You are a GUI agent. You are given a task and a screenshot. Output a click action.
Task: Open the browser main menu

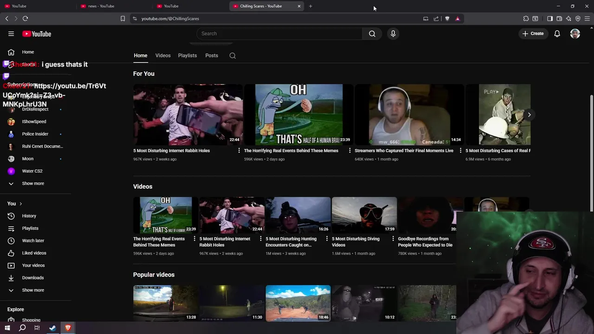pos(587,19)
